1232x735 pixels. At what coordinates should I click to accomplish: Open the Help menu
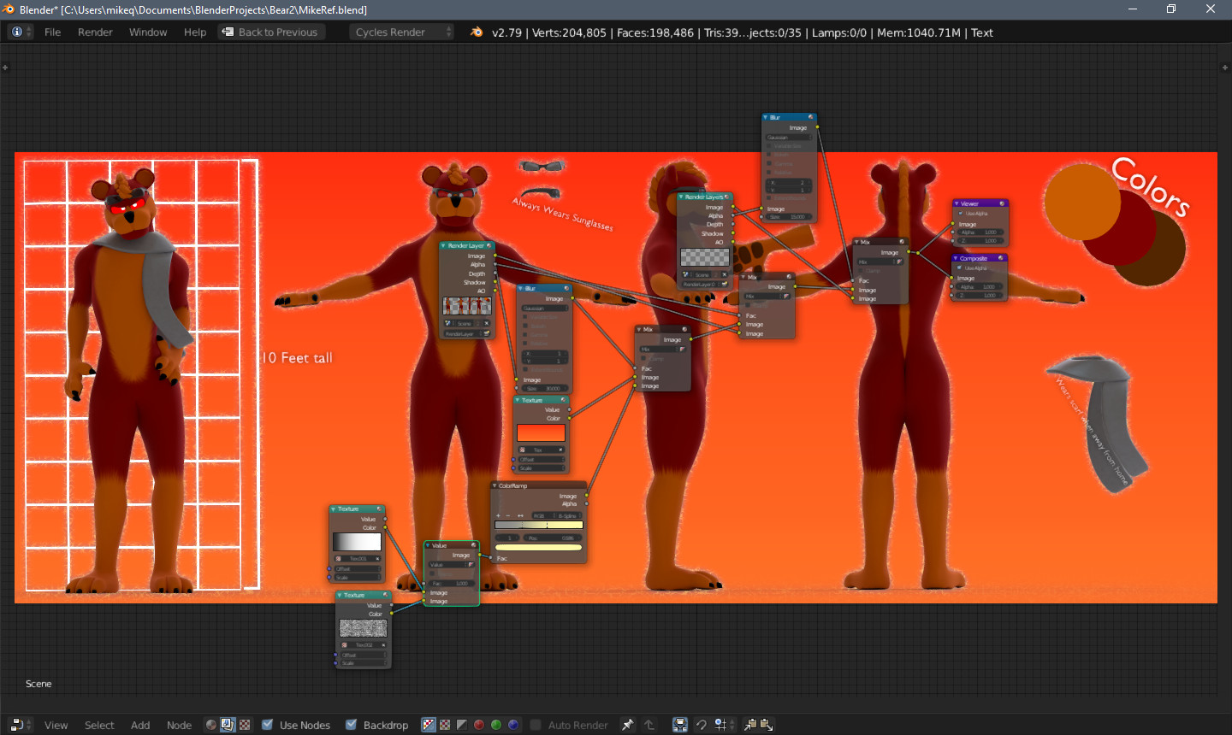tap(195, 32)
